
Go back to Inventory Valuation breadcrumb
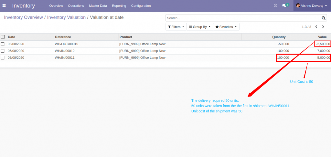point(66,17)
